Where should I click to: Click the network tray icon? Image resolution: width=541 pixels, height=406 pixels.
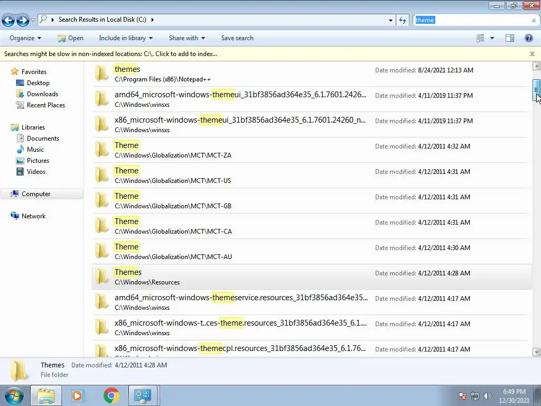point(475,396)
